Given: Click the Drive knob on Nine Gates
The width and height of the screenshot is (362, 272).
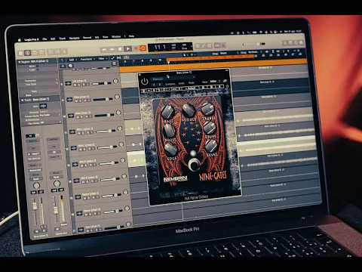Looking at the screenshot, I should 210,128.
